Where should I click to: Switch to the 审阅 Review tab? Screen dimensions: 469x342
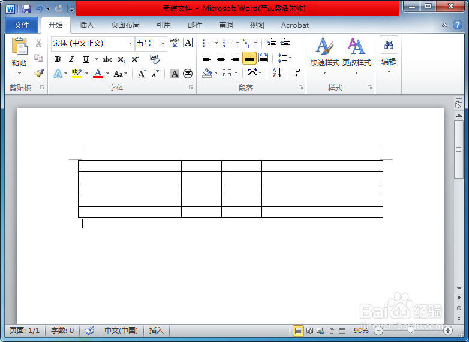click(226, 25)
